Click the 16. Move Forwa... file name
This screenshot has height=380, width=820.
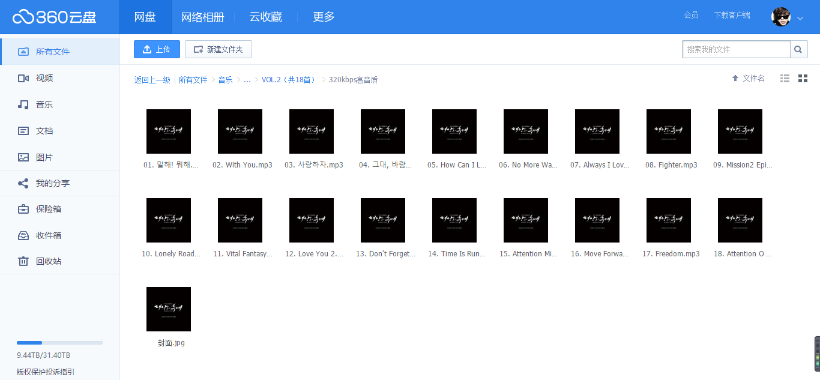(600, 254)
